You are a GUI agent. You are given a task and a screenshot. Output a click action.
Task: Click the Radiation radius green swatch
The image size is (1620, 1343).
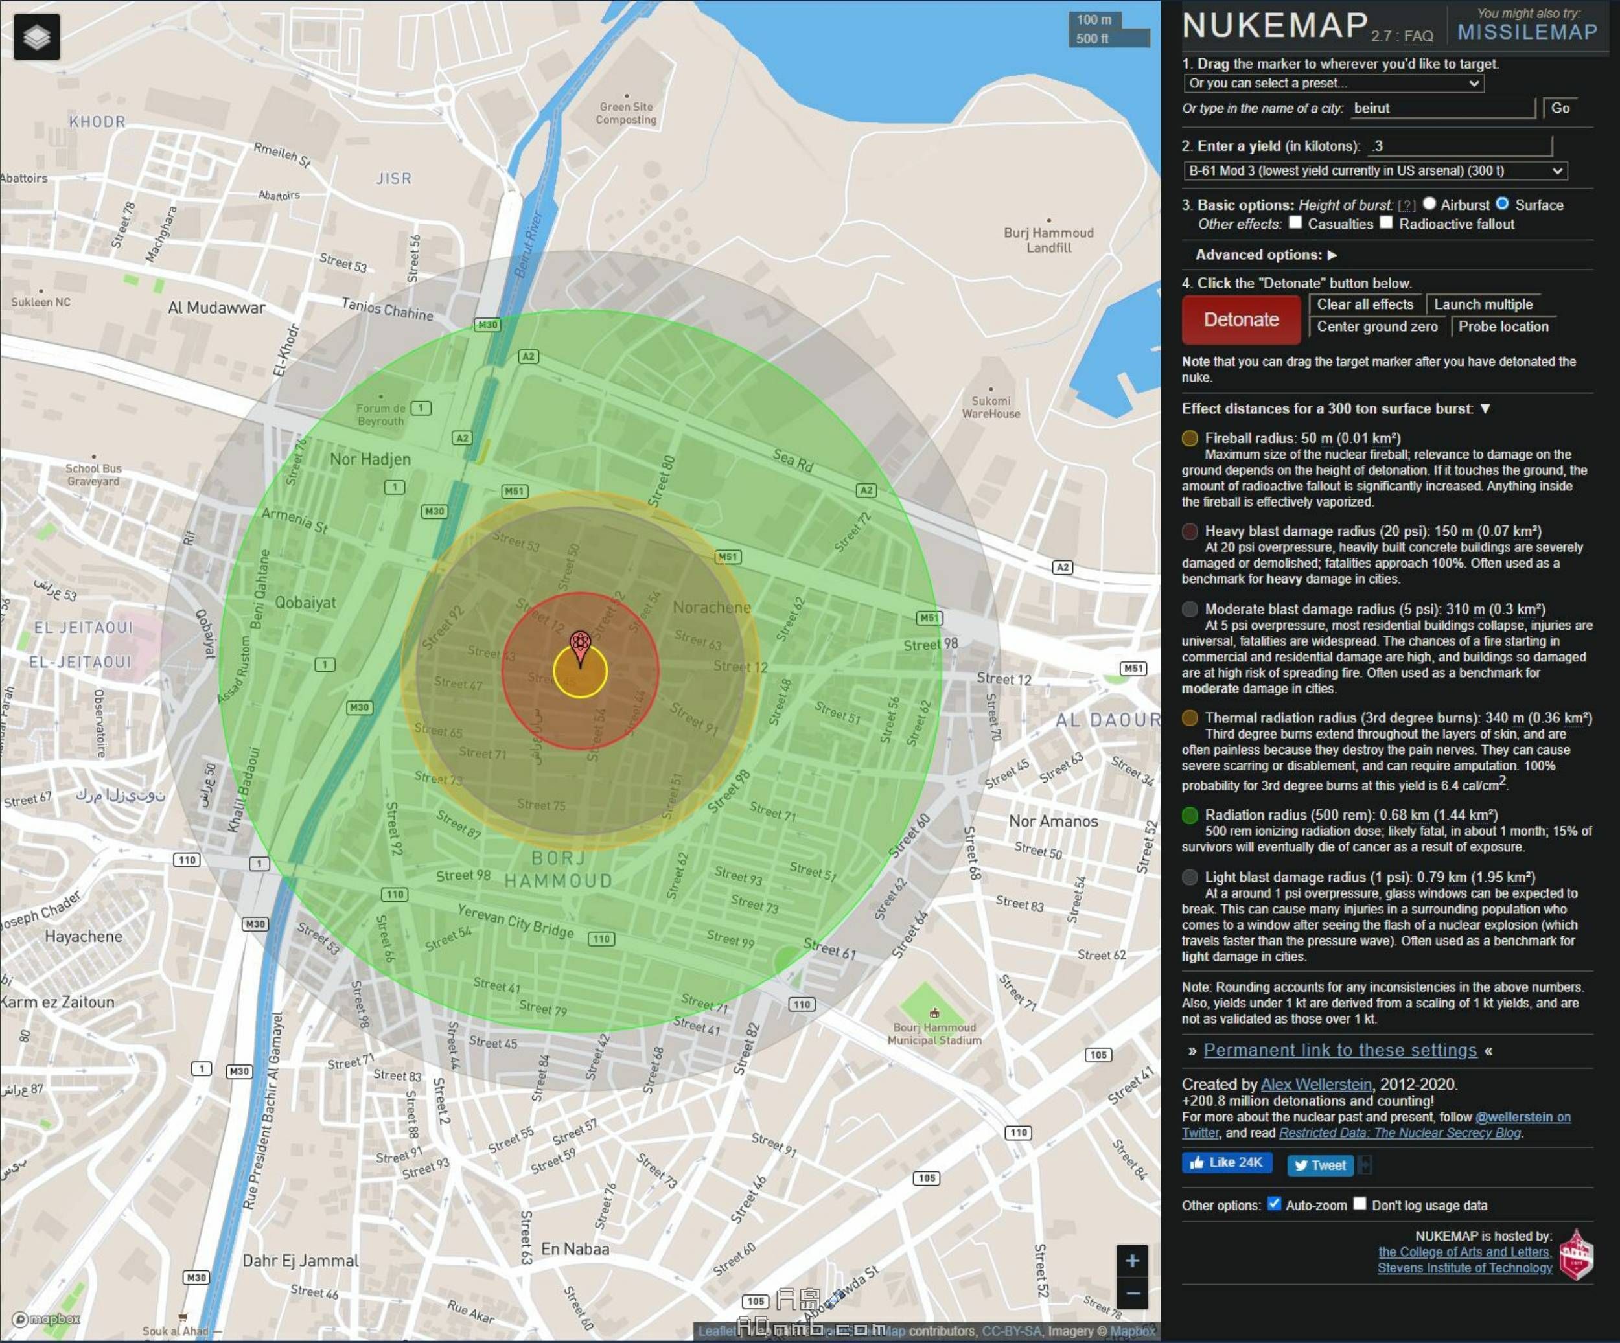click(x=1190, y=814)
